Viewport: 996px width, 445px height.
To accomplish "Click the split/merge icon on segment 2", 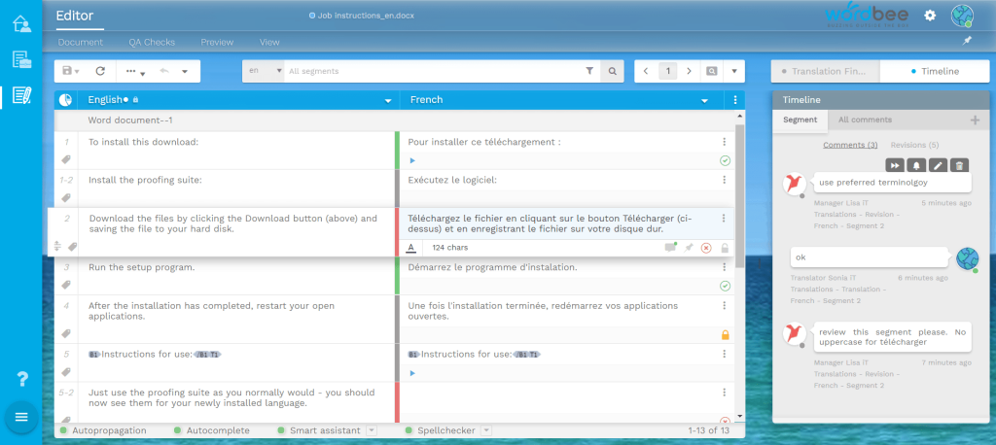I will [57, 247].
